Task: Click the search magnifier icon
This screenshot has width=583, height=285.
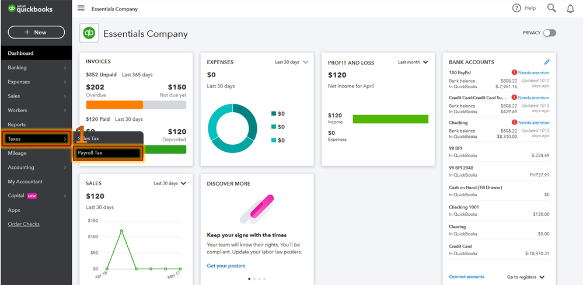Action: (x=551, y=8)
